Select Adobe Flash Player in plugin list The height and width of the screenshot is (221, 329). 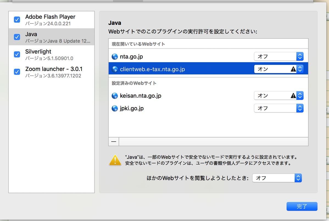[52, 20]
